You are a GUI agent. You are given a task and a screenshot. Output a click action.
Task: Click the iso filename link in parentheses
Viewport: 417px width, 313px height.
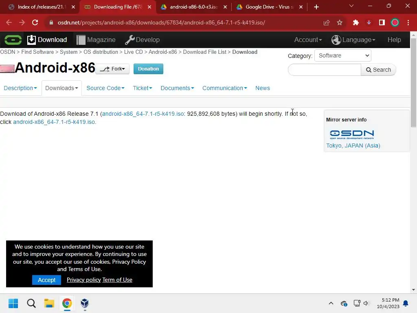coord(143,114)
